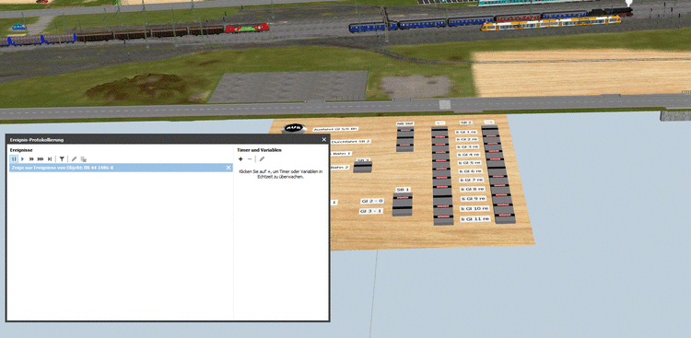Click the 'li Gl 10 re' label
691x338 pixels.
pos(474,208)
